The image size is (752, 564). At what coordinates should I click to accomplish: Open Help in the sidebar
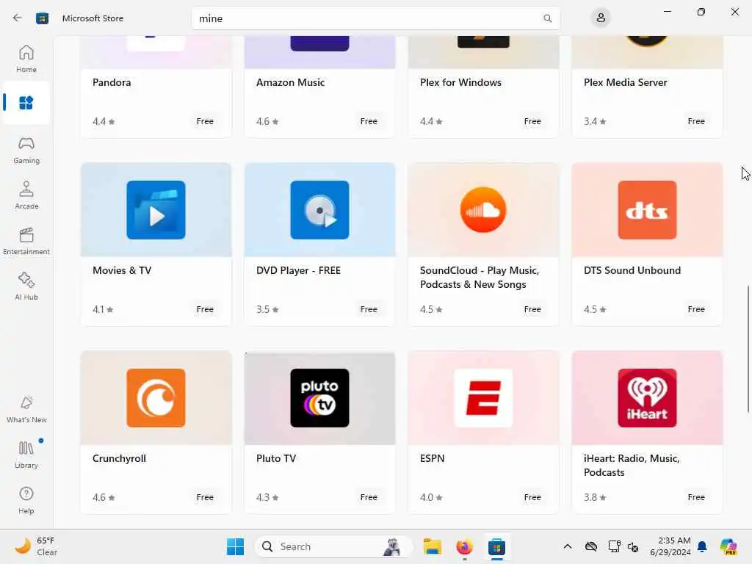pyautogui.click(x=26, y=500)
